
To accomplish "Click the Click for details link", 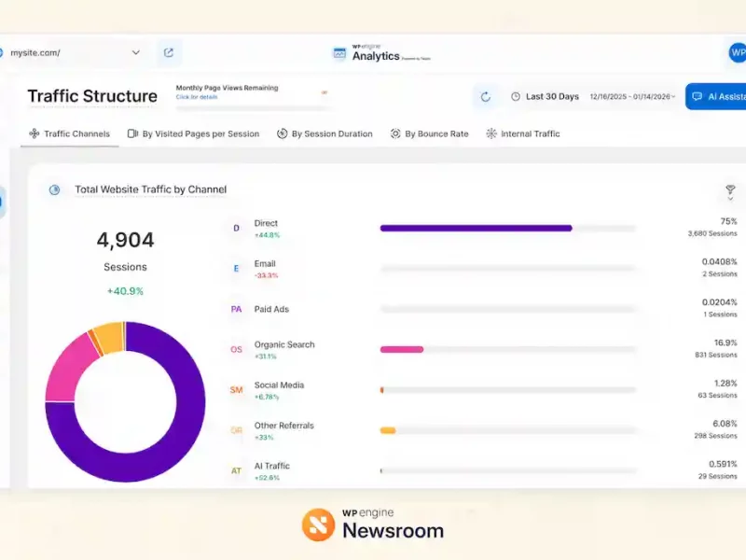I will [197, 97].
